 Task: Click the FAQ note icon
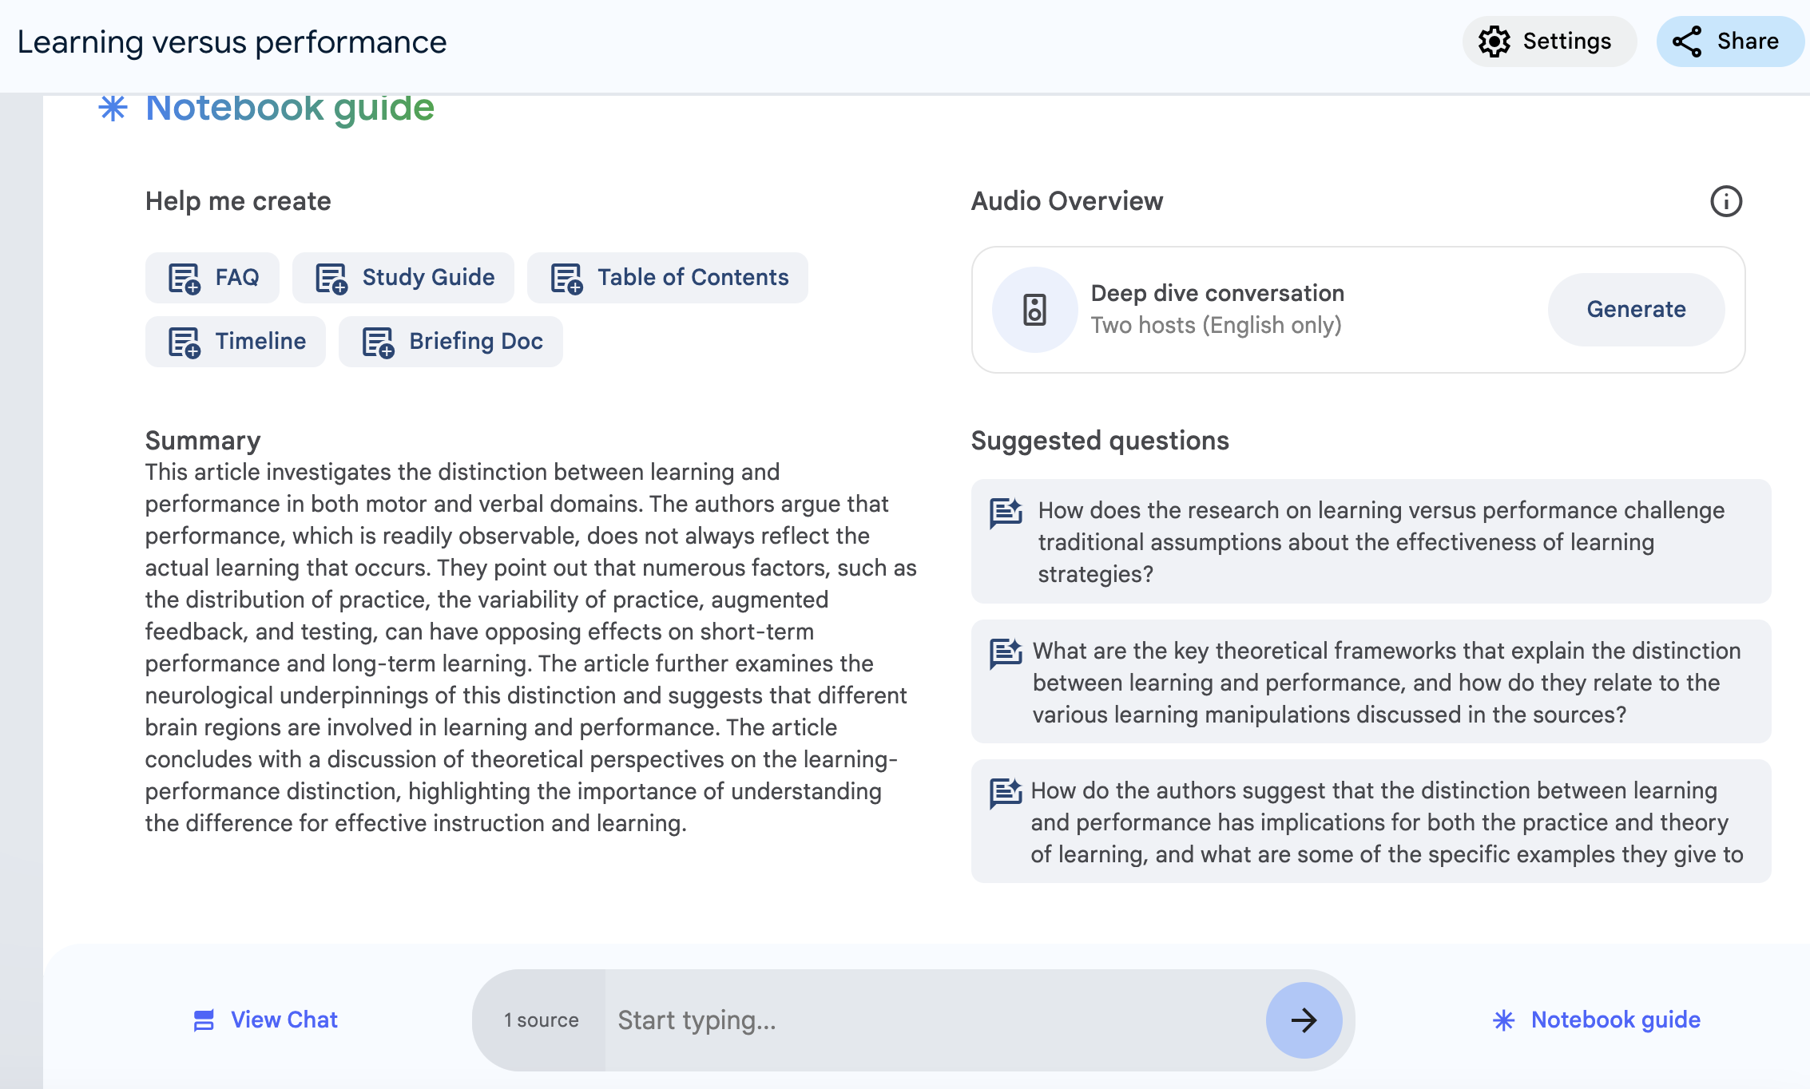(x=184, y=278)
